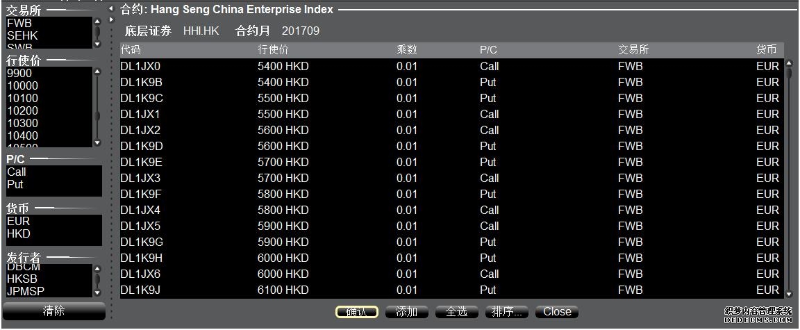
Task: Click the 添加 add button
Action: [x=407, y=312]
